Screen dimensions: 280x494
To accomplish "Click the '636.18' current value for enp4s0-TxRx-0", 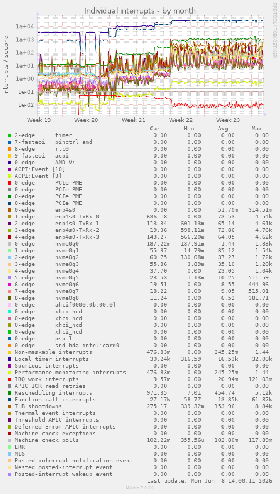I will 157,217.
